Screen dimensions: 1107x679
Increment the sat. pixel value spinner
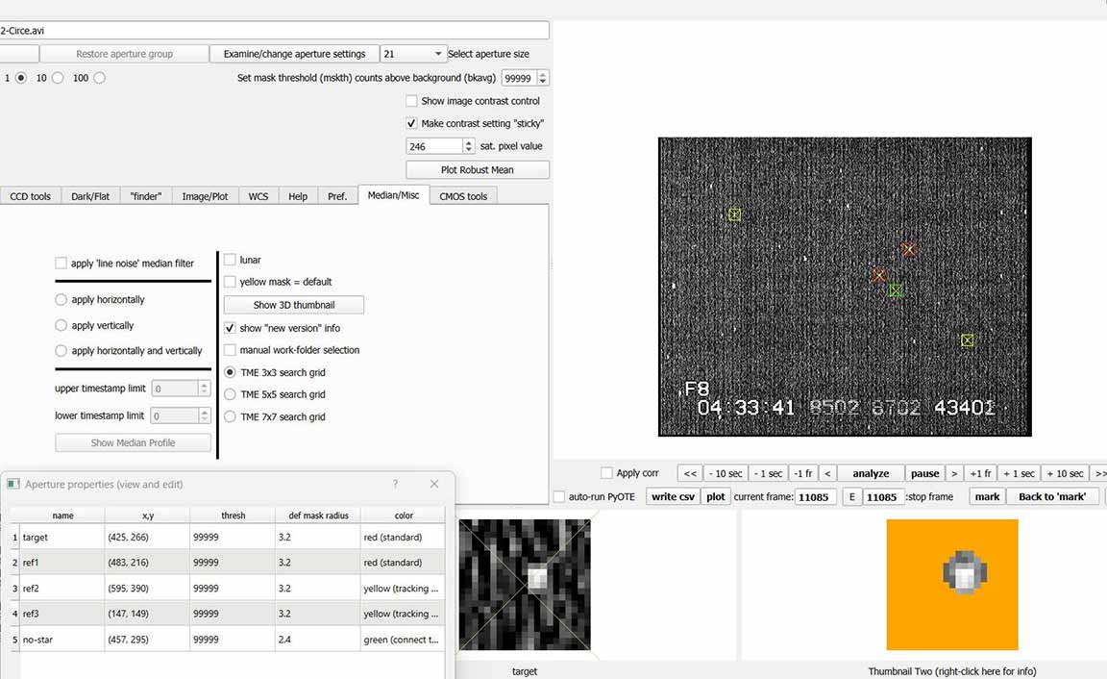[x=469, y=142]
